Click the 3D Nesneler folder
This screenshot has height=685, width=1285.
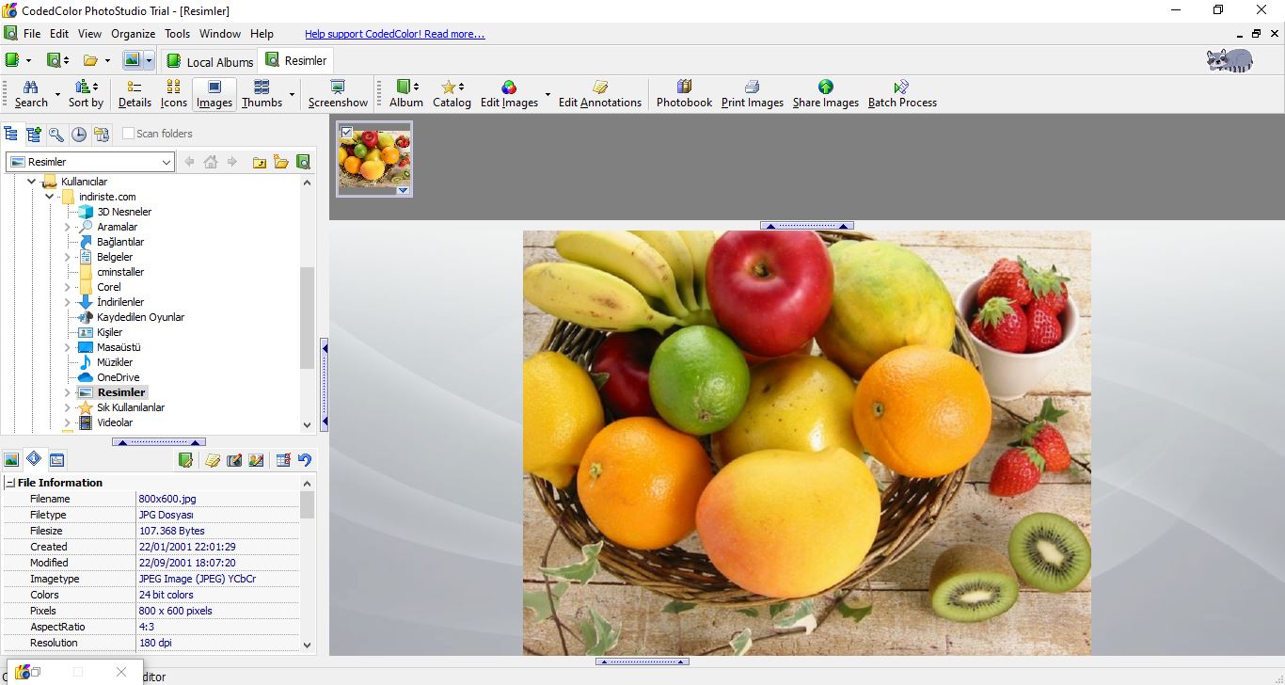pos(124,212)
